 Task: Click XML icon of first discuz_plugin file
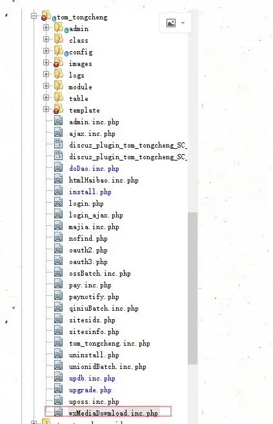pos(59,144)
